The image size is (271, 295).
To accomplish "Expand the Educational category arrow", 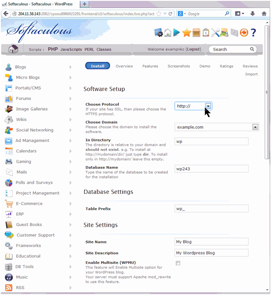I will coord(70,256).
